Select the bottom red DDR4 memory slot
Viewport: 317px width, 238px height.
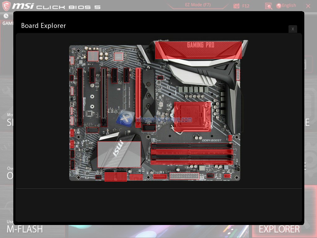click(x=192, y=162)
